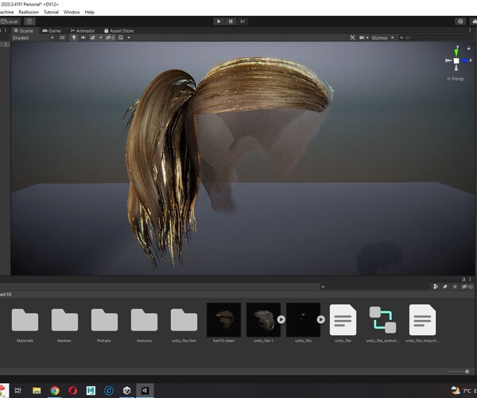Open Search by Label icon in Project panel
This screenshot has height=398, width=477.
(x=445, y=287)
